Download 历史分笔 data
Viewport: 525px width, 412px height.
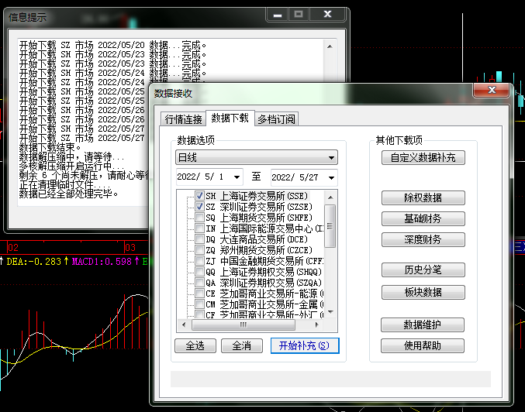click(423, 270)
